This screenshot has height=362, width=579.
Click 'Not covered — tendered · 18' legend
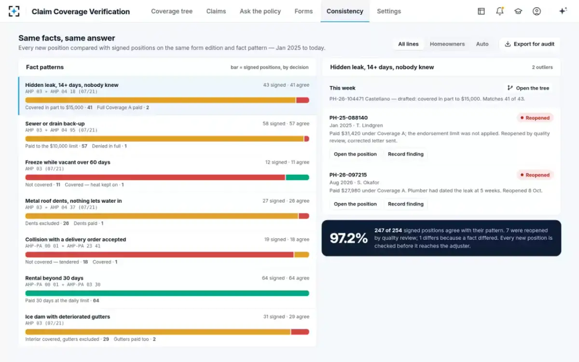click(x=56, y=262)
